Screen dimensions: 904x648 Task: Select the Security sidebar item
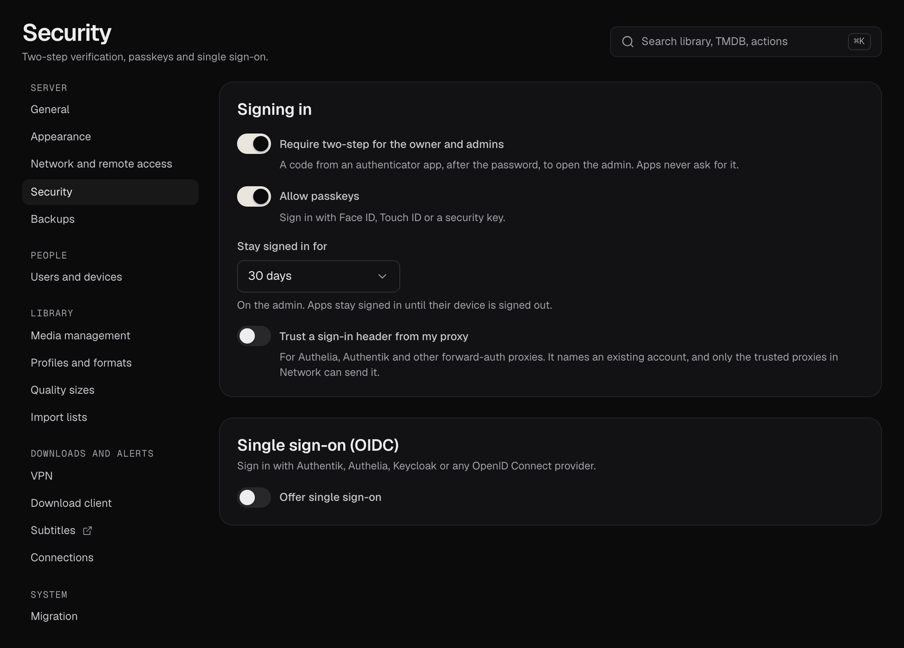(110, 192)
